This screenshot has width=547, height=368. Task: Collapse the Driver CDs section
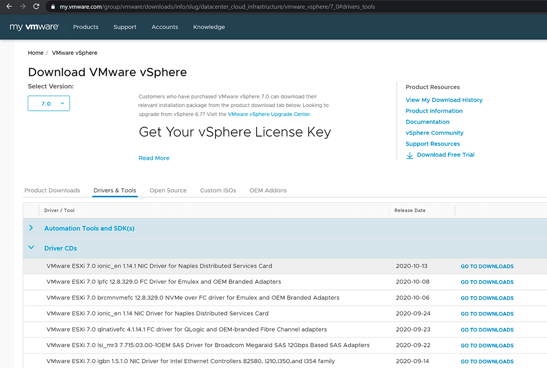[31, 248]
